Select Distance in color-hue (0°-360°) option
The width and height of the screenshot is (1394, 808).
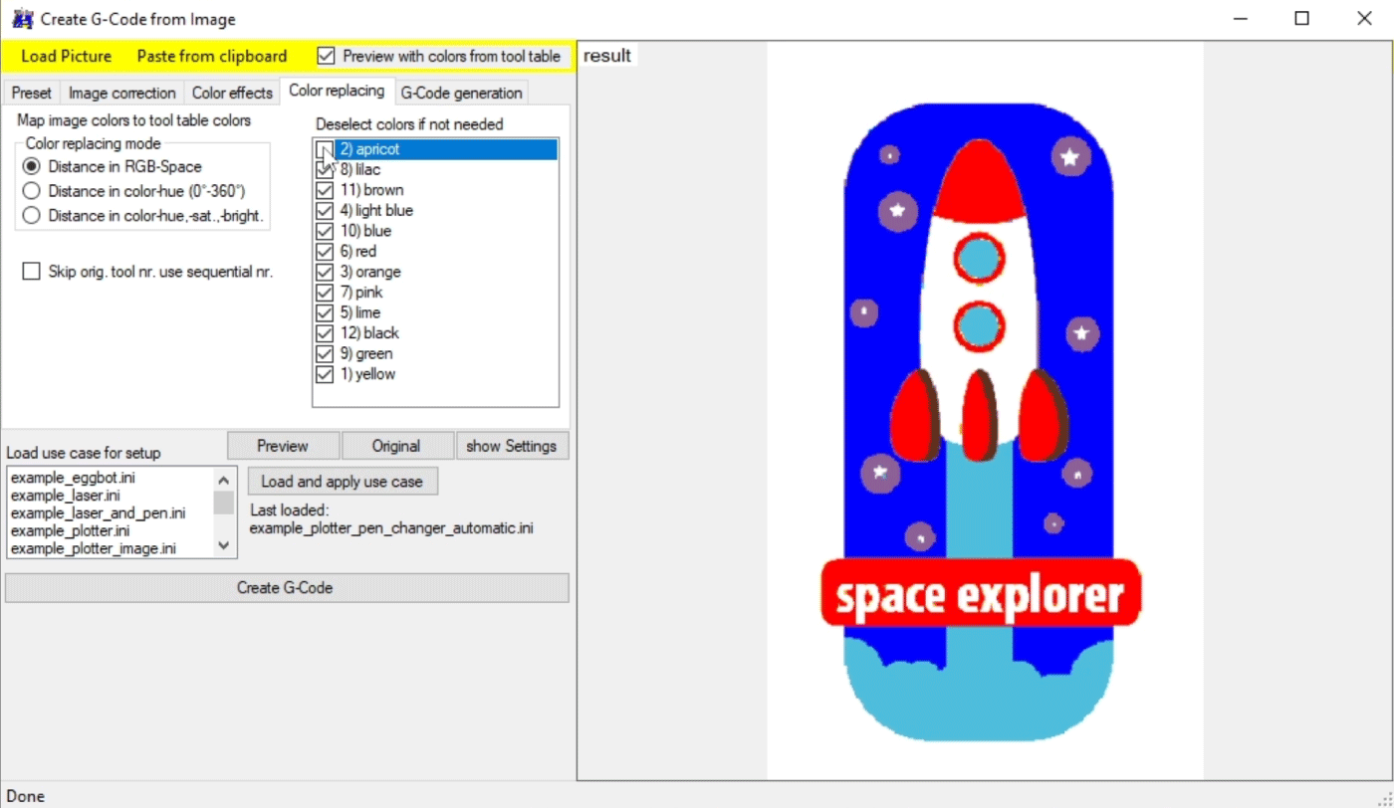(x=32, y=191)
